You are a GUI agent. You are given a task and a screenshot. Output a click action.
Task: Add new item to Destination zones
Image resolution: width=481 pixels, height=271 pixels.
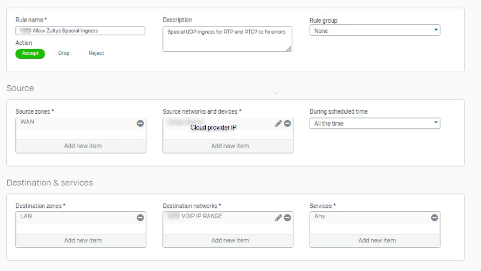tap(81, 241)
